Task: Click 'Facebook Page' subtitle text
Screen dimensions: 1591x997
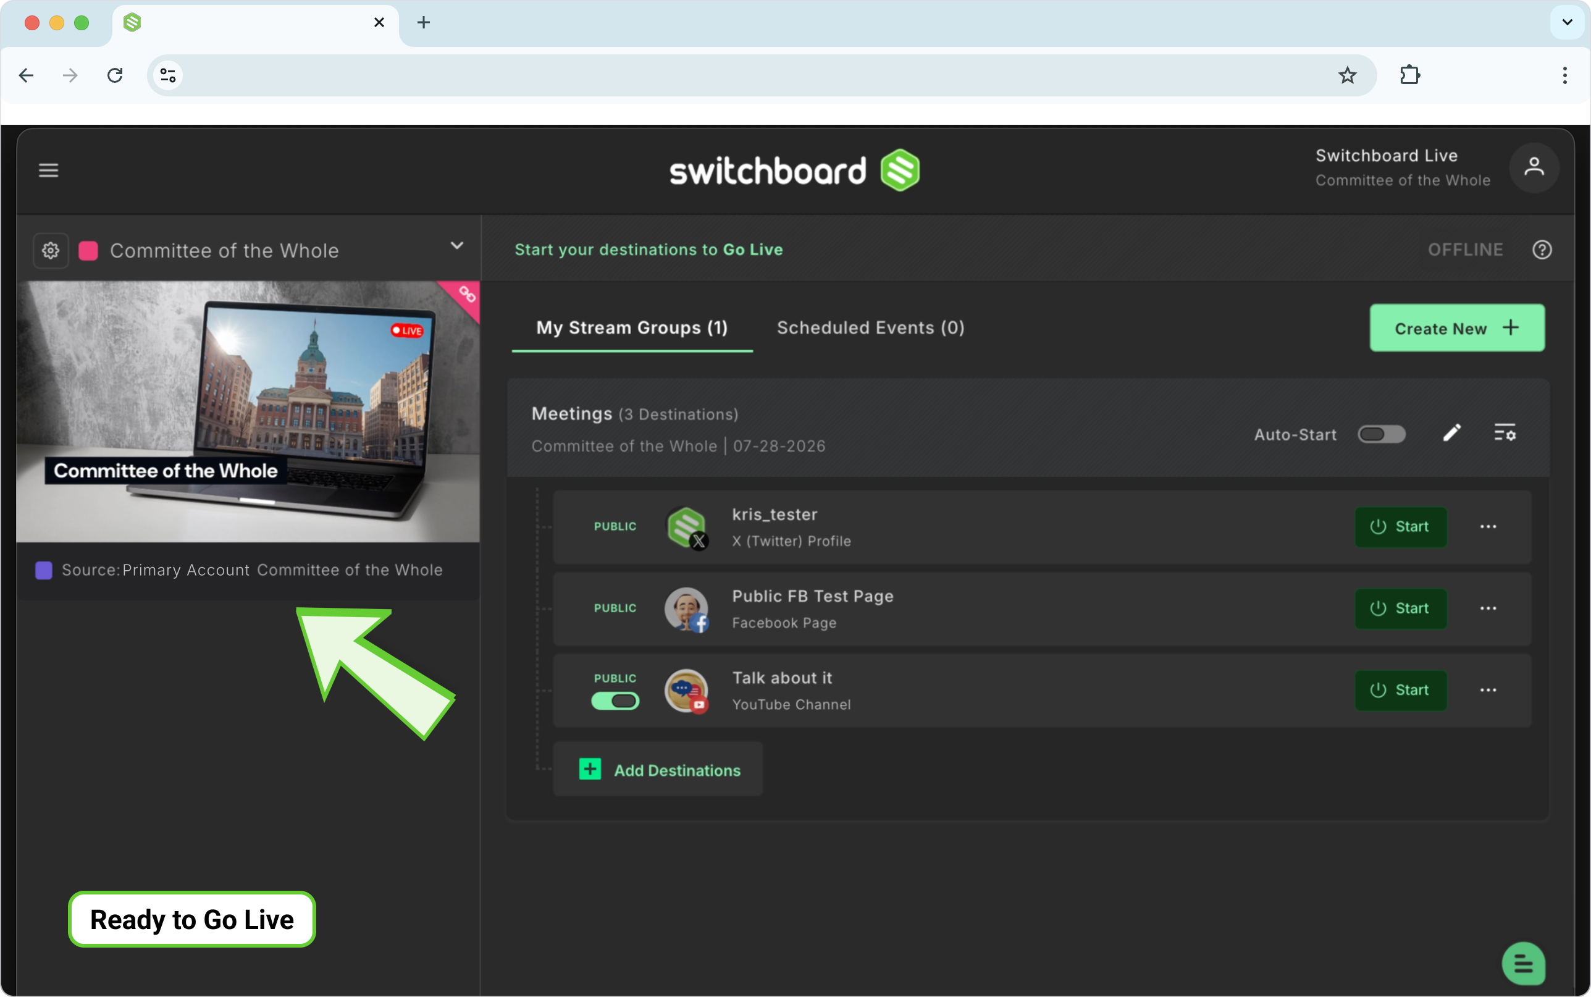Action: pos(784,623)
